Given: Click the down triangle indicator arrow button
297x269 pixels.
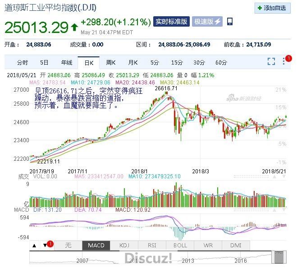Looking at the screenshot, I should click(45, 246).
